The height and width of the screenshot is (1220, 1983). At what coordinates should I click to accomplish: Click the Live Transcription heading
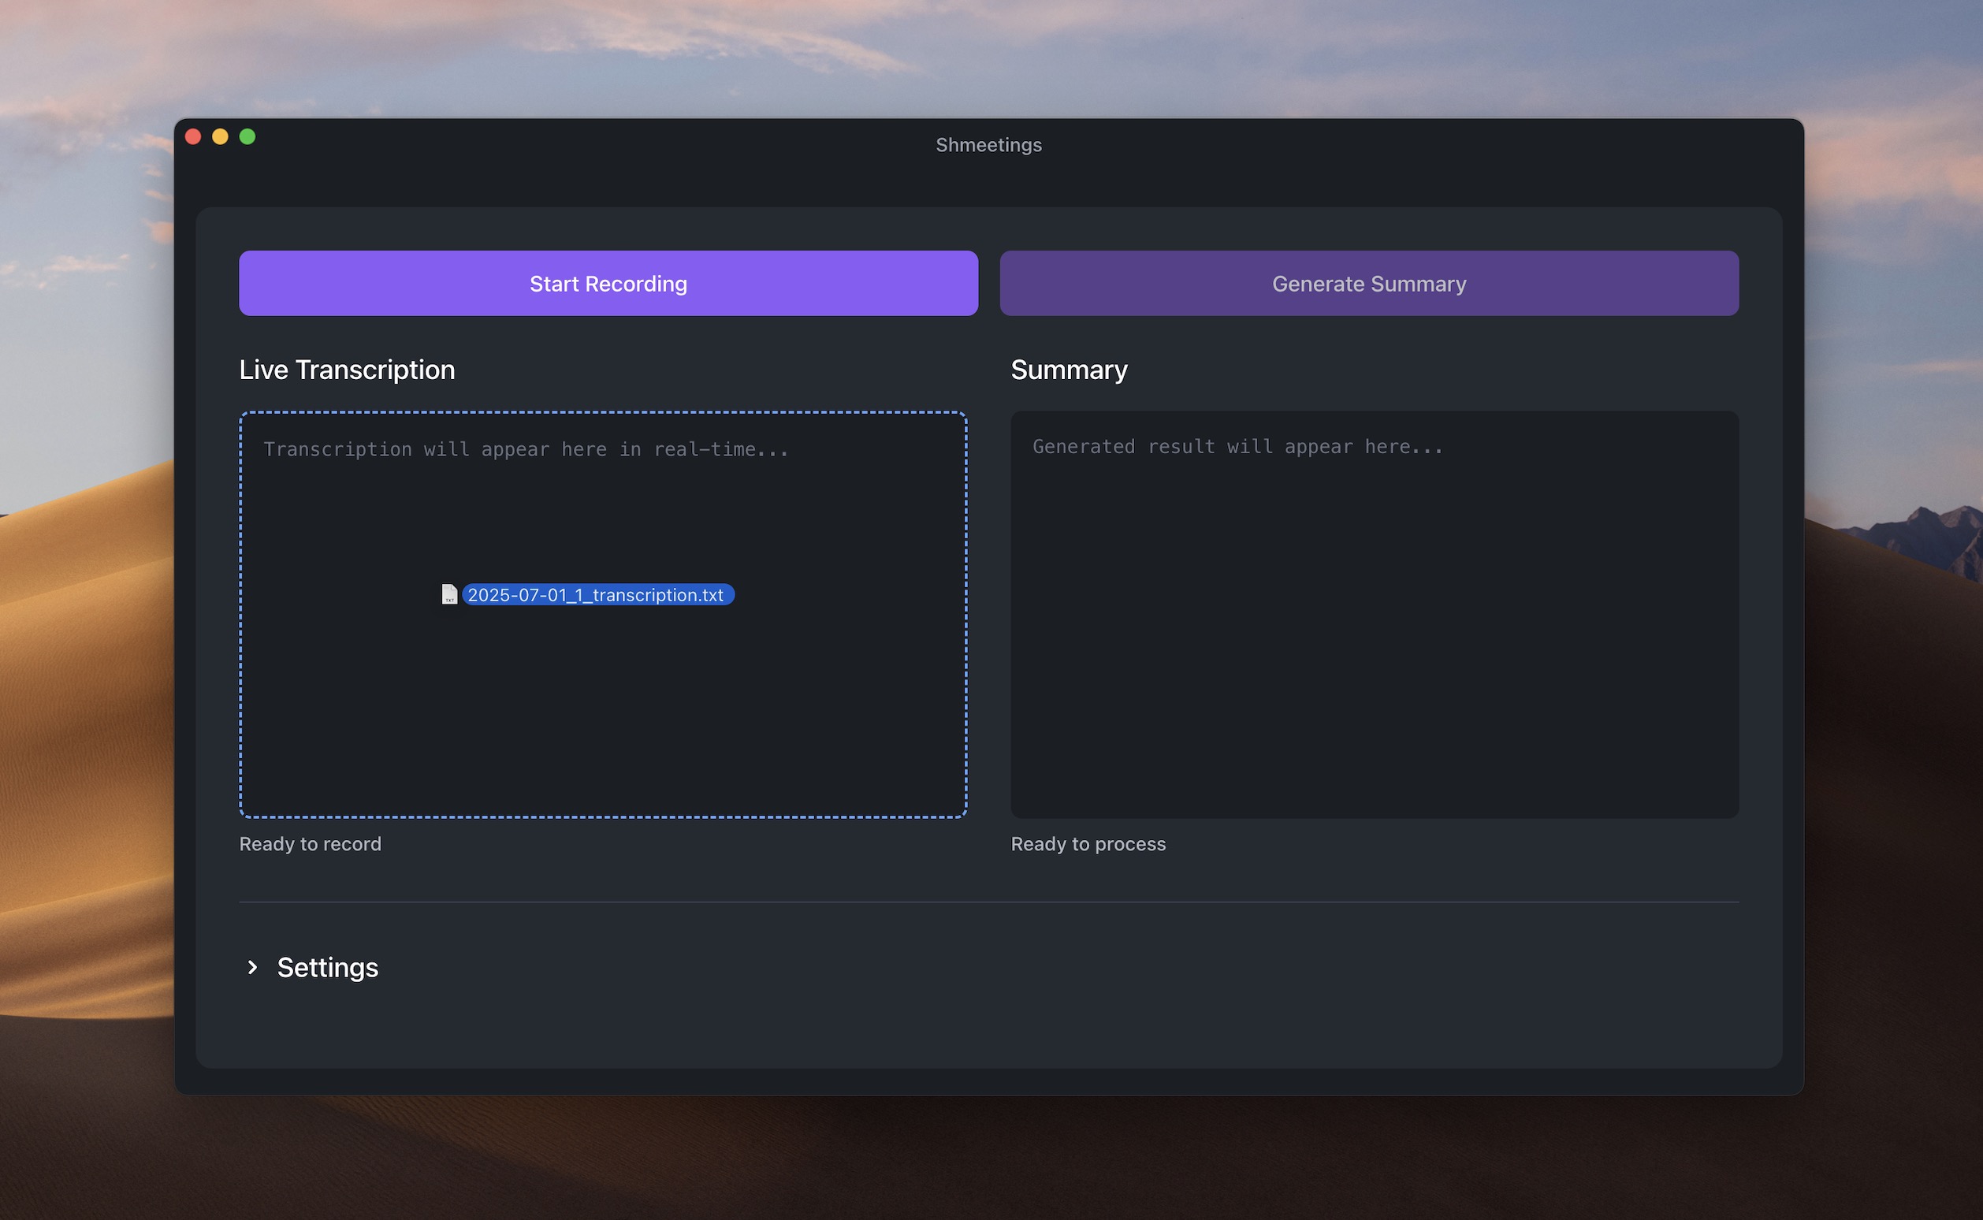(x=347, y=369)
